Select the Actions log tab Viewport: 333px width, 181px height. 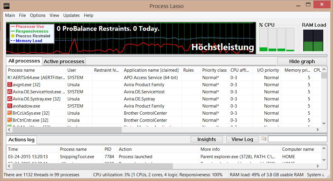pyautogui.click(x=21, y=140)
